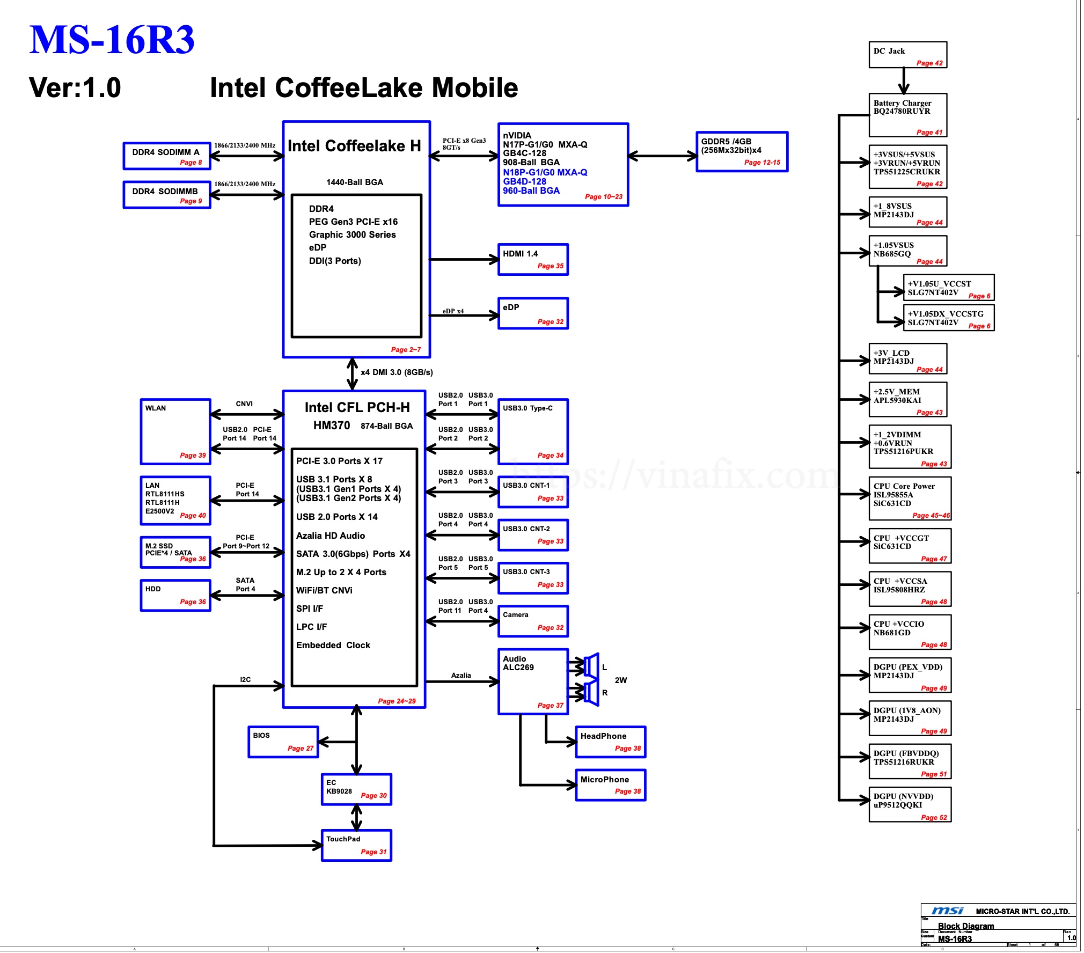This screenshot has width=1084, height=953.
Task: Click the HDMI 1.4 output block
Action: click(533, 259)
